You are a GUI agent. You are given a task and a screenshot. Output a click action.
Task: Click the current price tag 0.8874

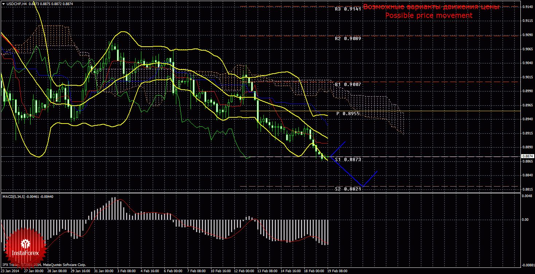[x=527, y=156]
